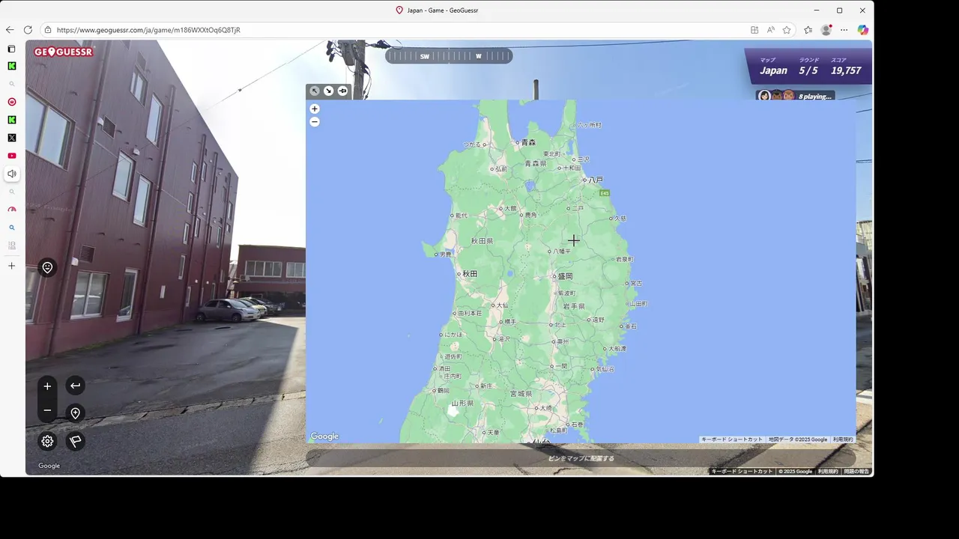Click 八戸 on the map

(596, 180)
